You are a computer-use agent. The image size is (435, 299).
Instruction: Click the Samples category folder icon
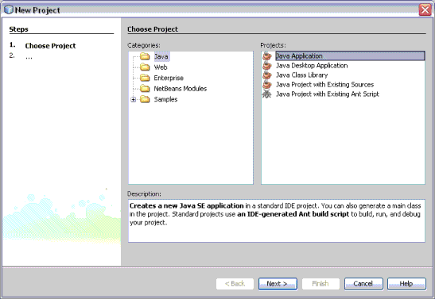[145, 99]
